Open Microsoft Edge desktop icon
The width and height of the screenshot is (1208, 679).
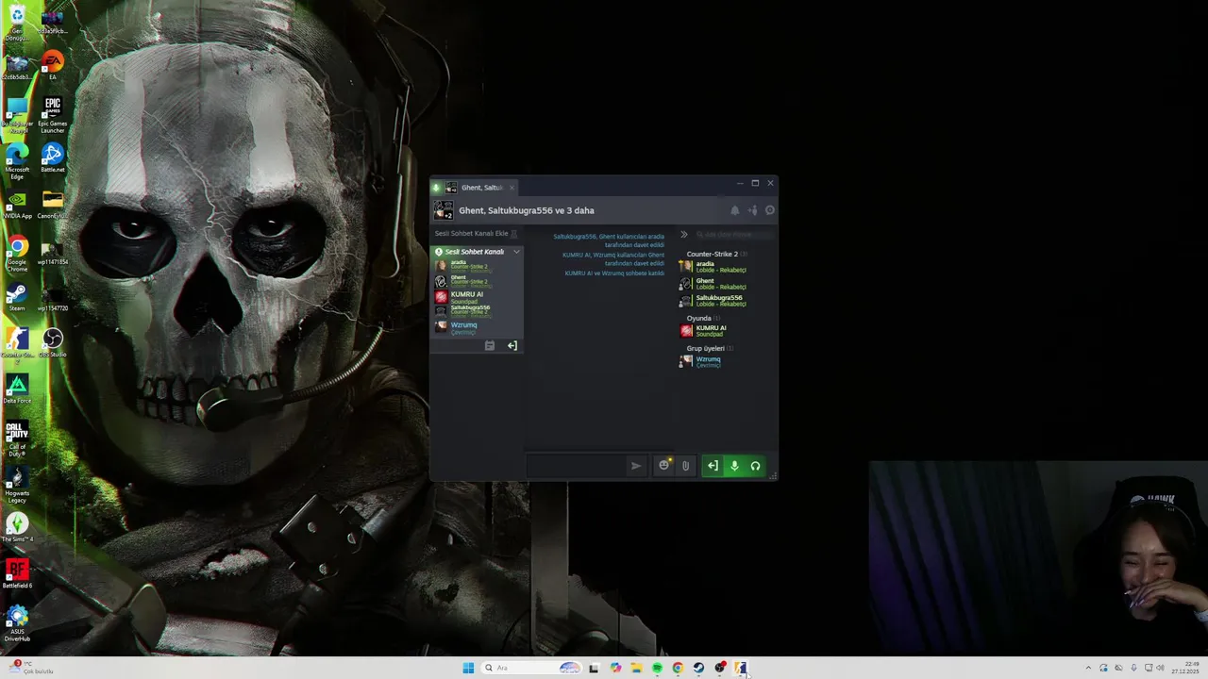coord(17,161)
